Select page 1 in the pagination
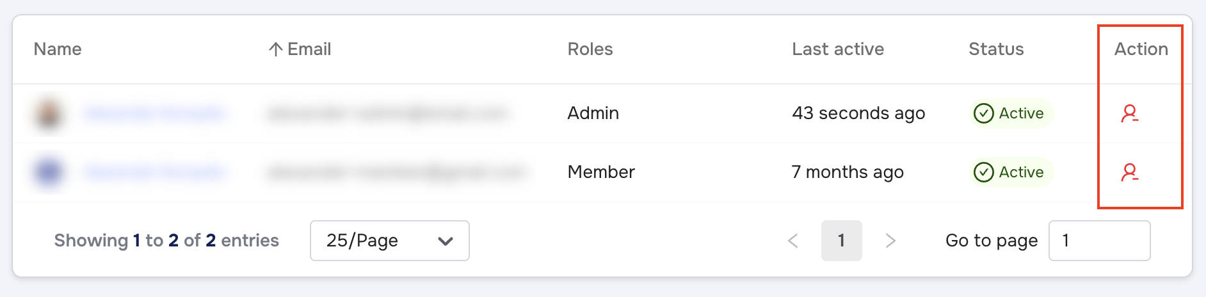This screenshot has width=1206, height=297. (x=841, y=241)
